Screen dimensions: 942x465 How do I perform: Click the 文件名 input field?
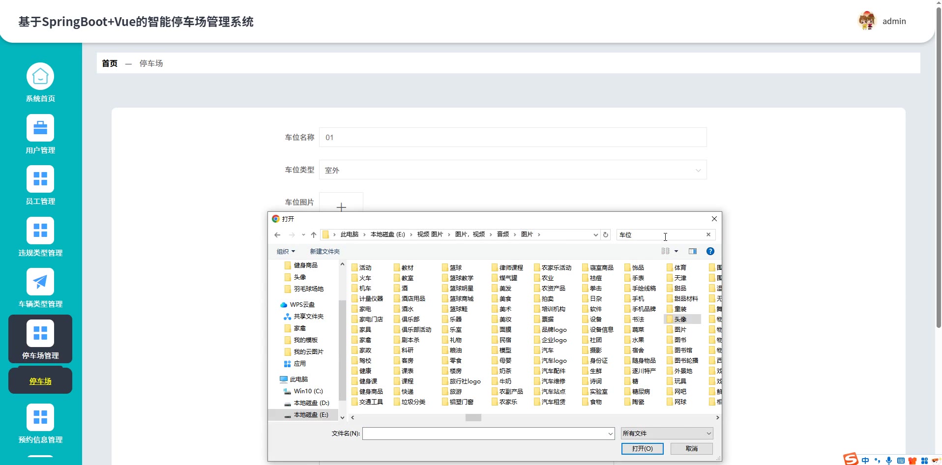click(x=485, y=433)
